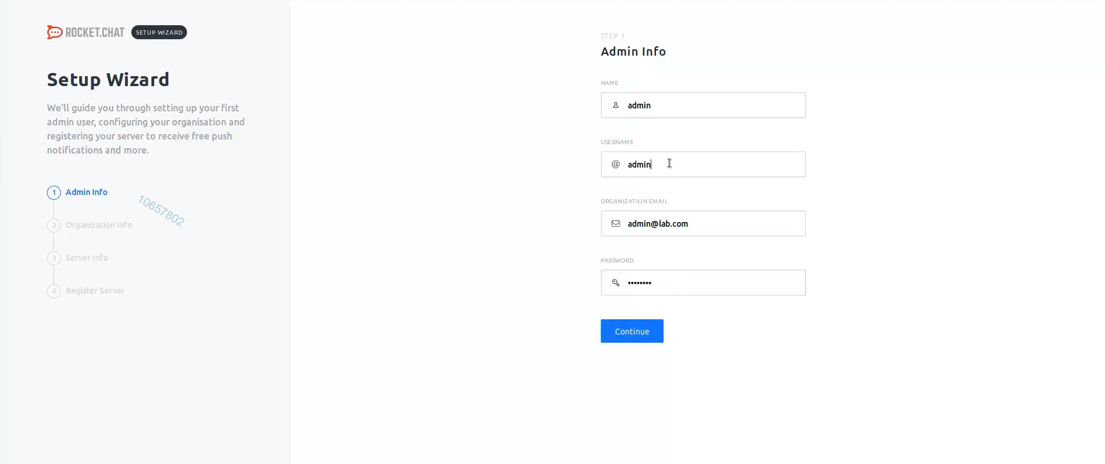The width and height of the screenshot is (1105, 464).
Task: Click step 1 circle icon
Action: [x=54, y=193]
